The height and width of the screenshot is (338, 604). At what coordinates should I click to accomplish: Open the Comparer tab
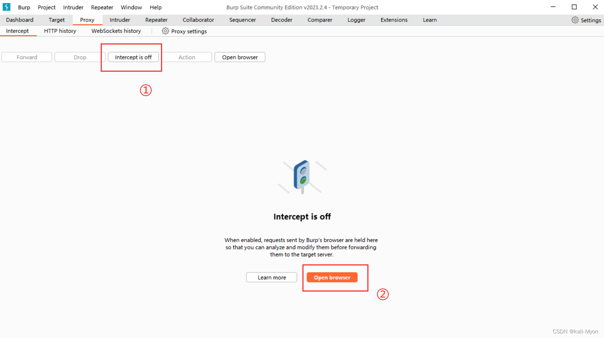[x=320, y=20]
